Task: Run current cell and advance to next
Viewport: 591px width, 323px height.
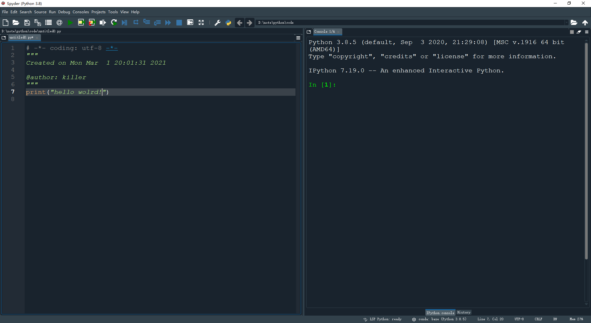Action: tap(92, 22)
